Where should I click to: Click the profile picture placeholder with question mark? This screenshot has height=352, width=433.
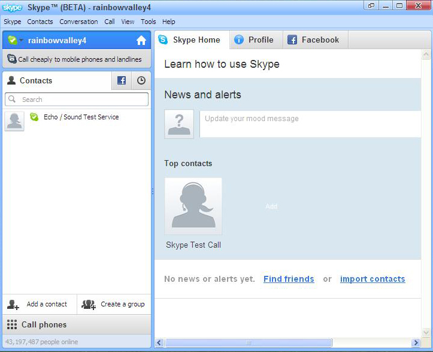click(179, 124)
